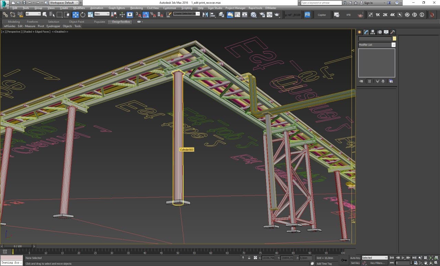Image resolution: width=440 pixels, height=266 pixels.
Task: Toggle Angle Snap on the toolbar
Action: click(145, 14)
